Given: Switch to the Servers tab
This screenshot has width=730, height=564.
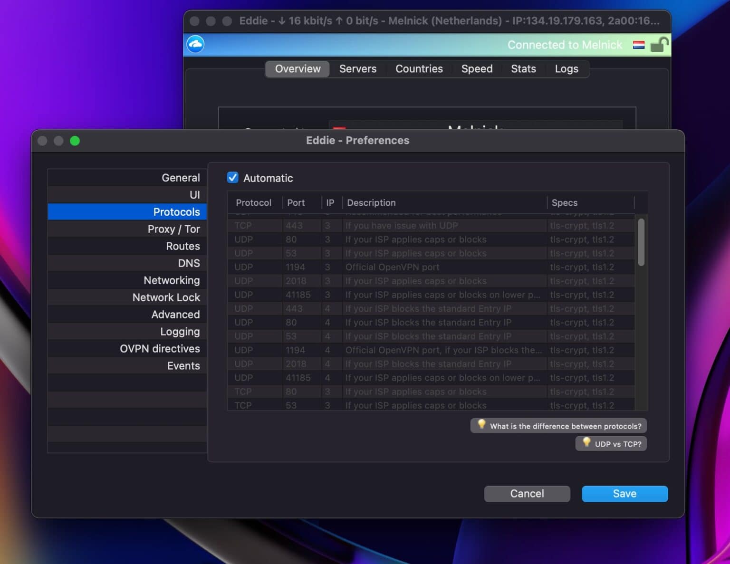Looking at the screenshot, I should click(x=357, y=69).
